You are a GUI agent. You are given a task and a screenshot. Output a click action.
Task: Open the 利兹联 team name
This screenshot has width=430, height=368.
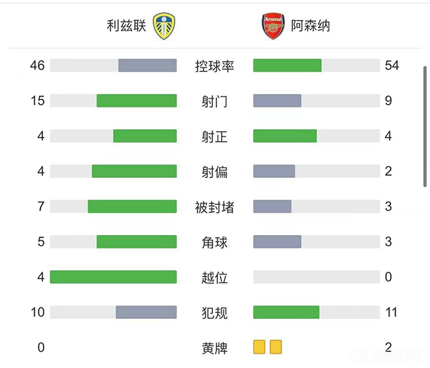[x=126, y=26]
